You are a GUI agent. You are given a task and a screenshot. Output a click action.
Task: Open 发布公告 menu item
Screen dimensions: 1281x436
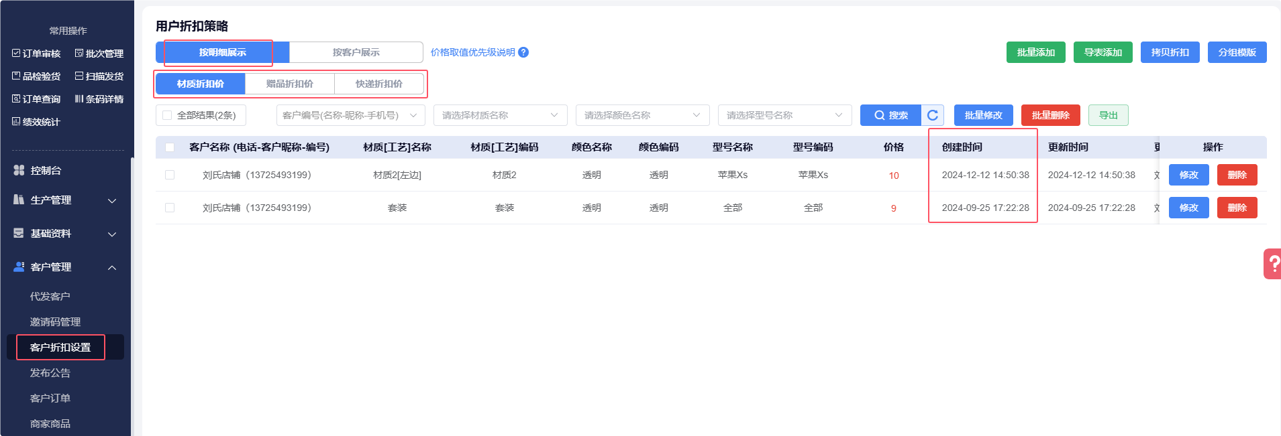point(50,373)
